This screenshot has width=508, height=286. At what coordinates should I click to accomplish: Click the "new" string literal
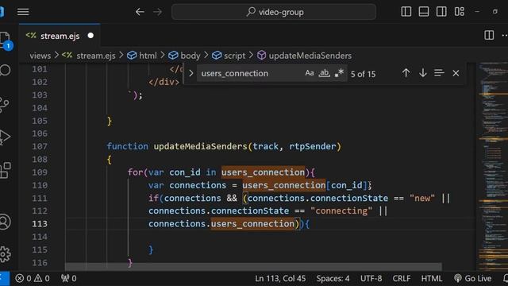click(421, 198)
